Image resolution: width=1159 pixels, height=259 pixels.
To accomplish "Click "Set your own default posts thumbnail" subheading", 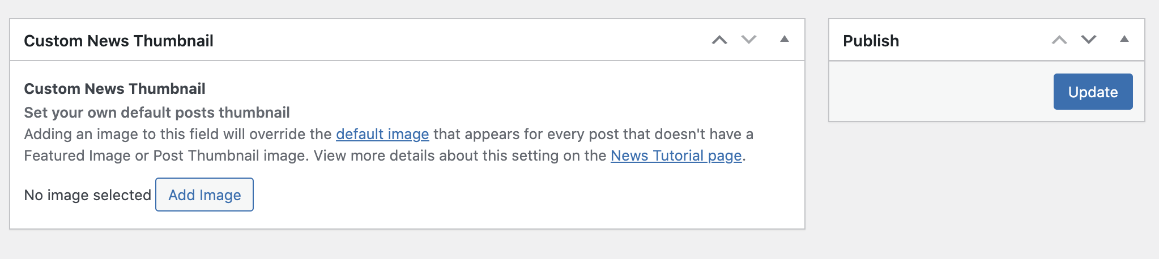I will 157,113.
